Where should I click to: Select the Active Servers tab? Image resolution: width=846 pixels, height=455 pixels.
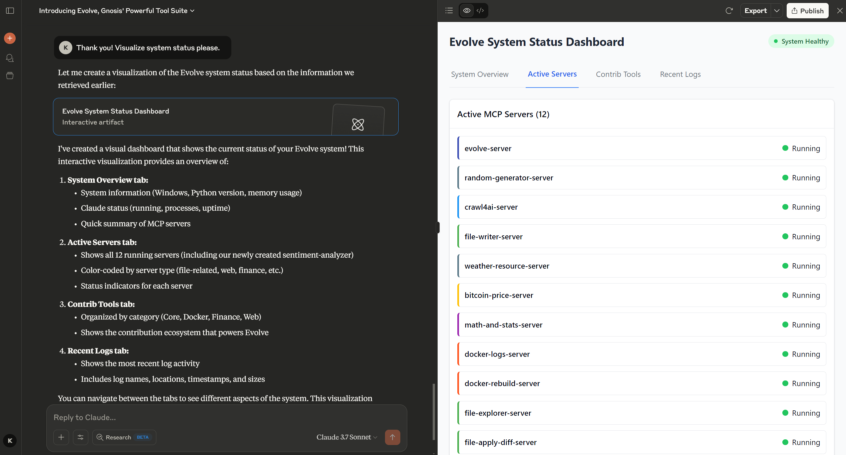[552, 74]
